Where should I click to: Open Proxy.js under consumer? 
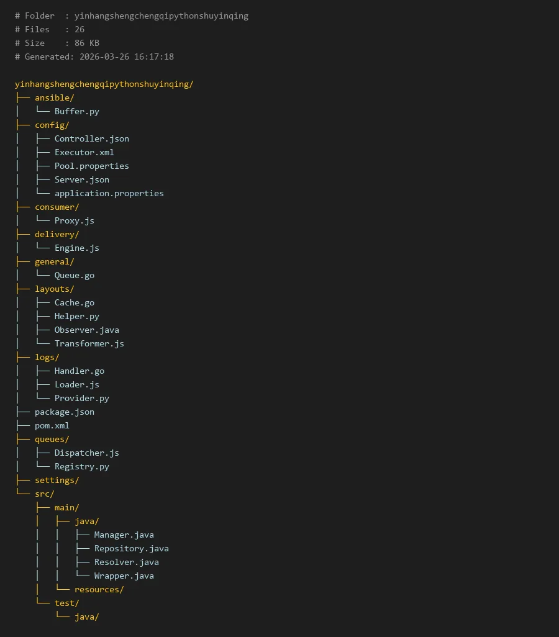click(x=75, y=220)
